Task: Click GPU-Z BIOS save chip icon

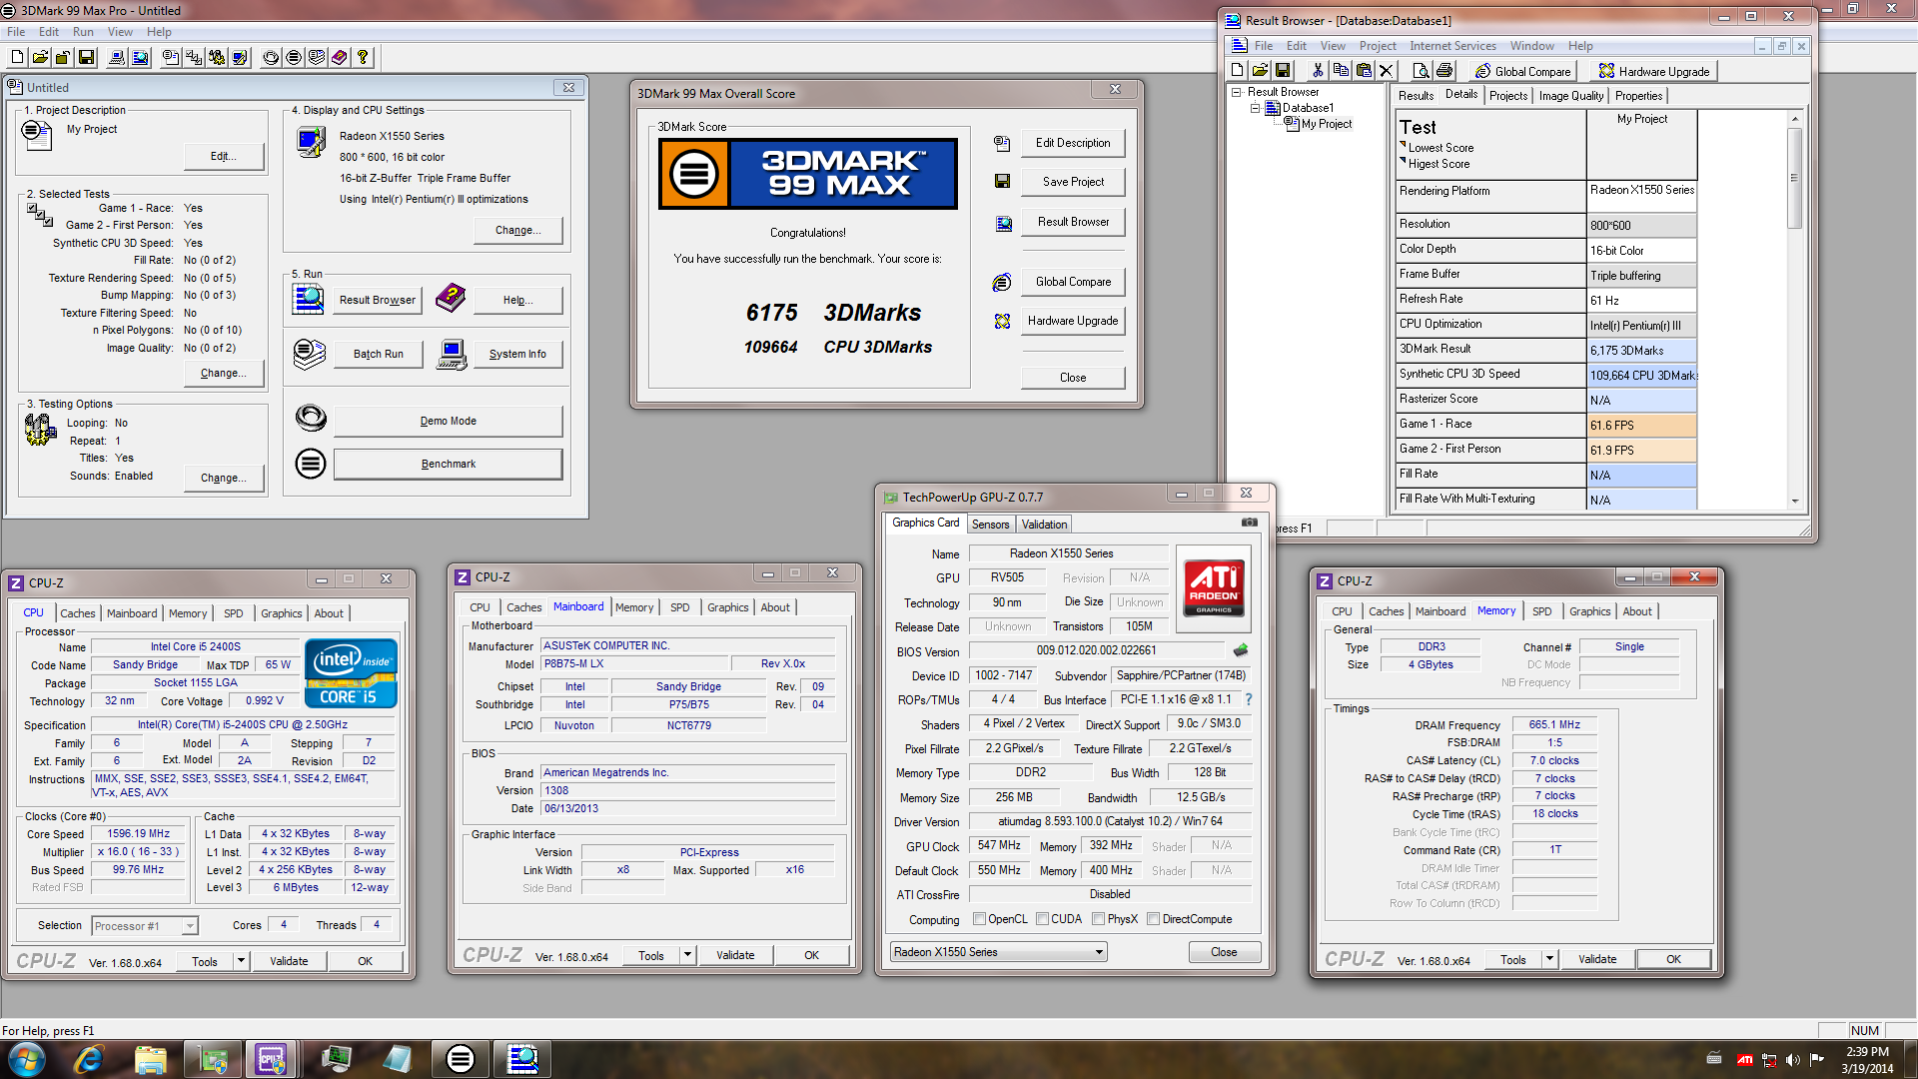Action: point(1241,650)
